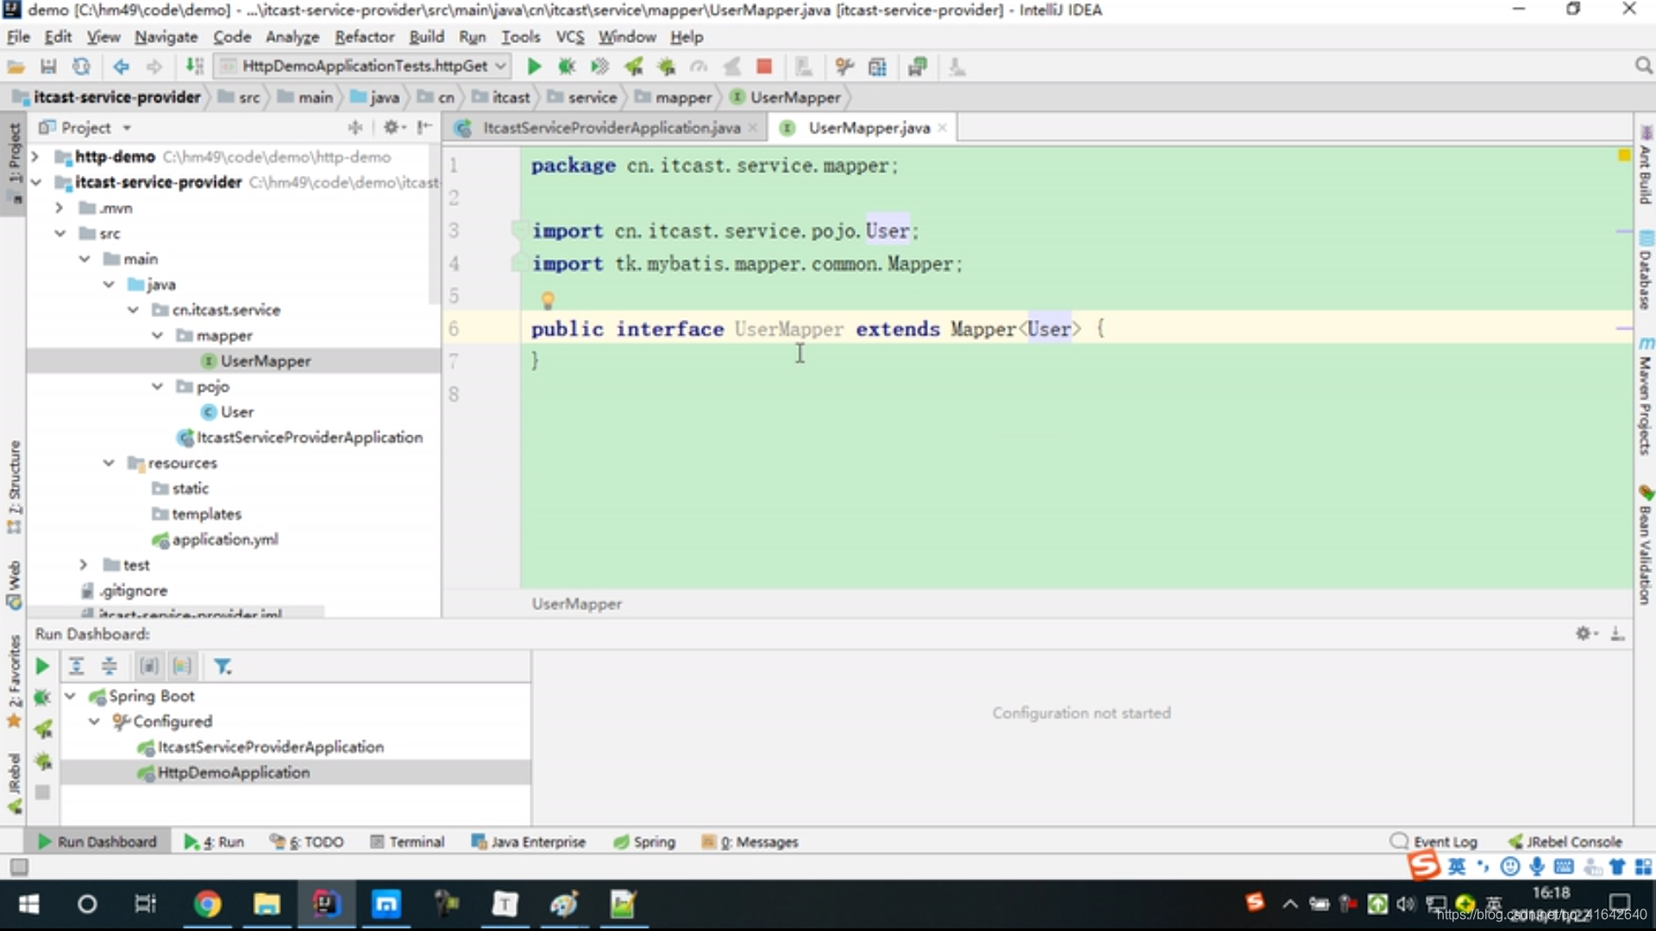
Task: Collapse the pojo package
Action: [x=157, y=386]
